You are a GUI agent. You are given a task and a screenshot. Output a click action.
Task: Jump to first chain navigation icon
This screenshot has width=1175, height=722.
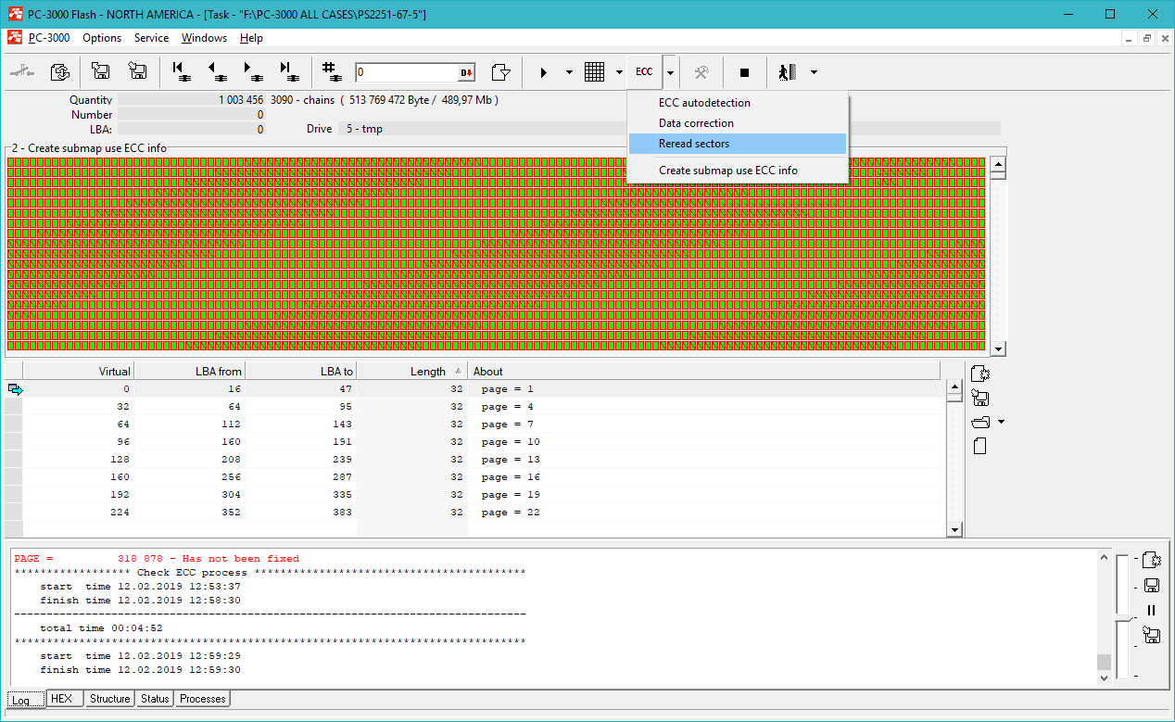[x=182, y=72]
